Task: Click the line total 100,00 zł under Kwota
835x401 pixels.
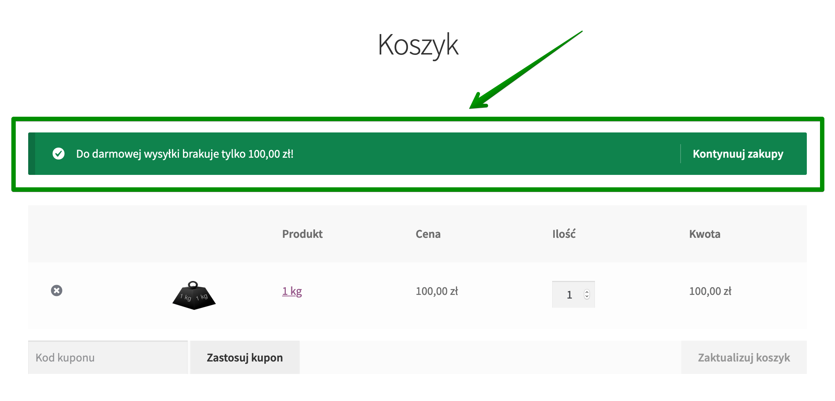Action: click(x=710, y=291)
